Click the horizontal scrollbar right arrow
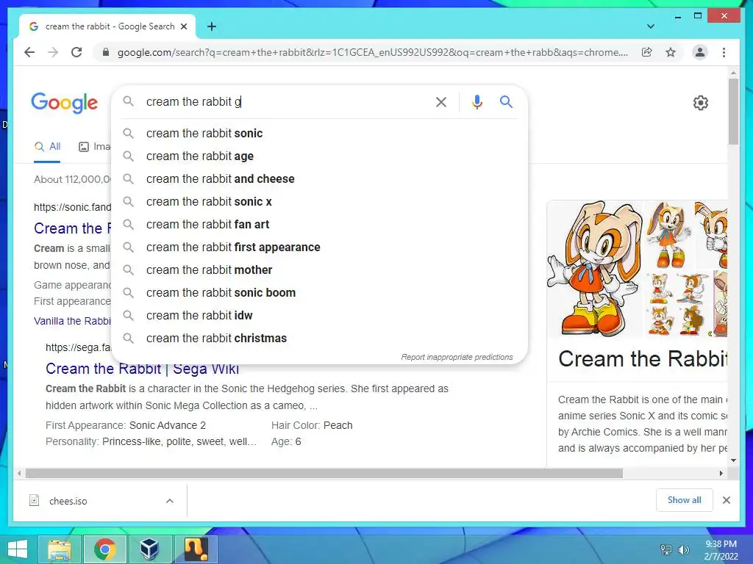The image size is (753, 564). (x=721, y=474)
